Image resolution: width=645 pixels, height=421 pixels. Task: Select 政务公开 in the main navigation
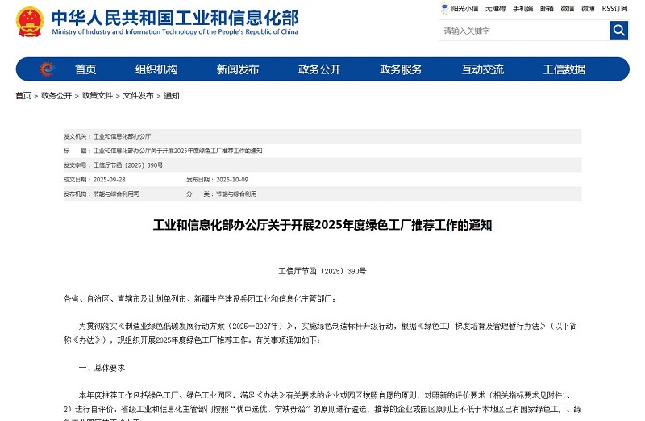point(319,69)
